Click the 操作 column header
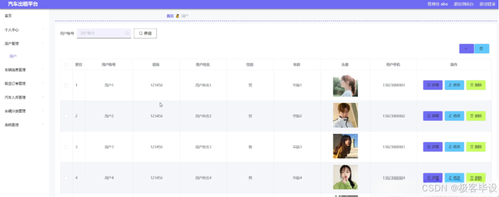This screenshot has width=499, height=197. pyautogui.click(x=454, y=65)
